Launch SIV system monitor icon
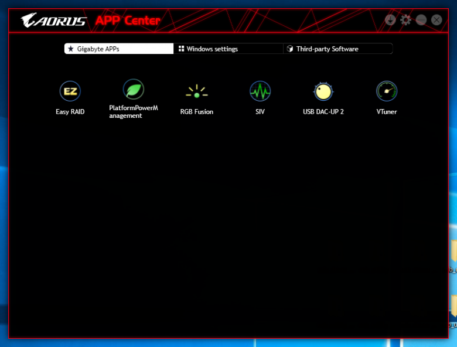 [x=260, y=91]
